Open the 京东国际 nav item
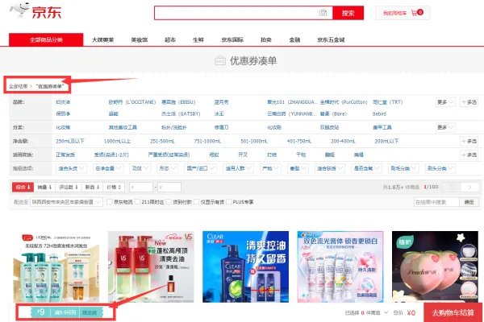This screenshot has width=484, height=322. [232, 39]
